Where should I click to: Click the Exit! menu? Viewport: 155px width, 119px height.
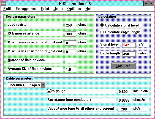pyautogui.click(x=7, y=9)
